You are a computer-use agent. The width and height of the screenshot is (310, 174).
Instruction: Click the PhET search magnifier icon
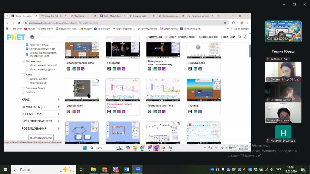[239, 37]
